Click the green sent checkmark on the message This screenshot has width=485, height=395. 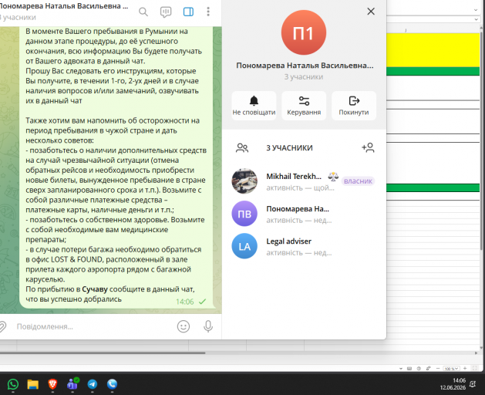click(x=202, y=302)
